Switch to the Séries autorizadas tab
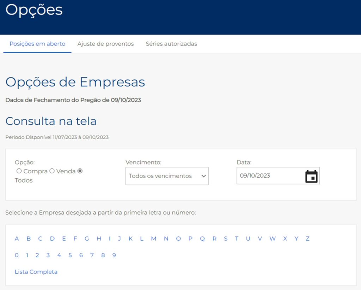The width and height of the screenshot is (361, 290). coord(171,44)
